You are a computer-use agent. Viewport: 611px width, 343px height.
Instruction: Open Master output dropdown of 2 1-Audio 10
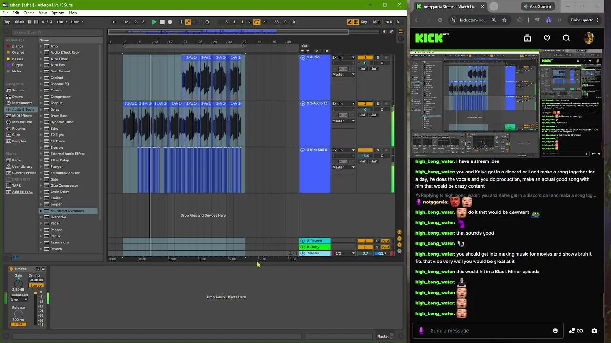[344, 121]
